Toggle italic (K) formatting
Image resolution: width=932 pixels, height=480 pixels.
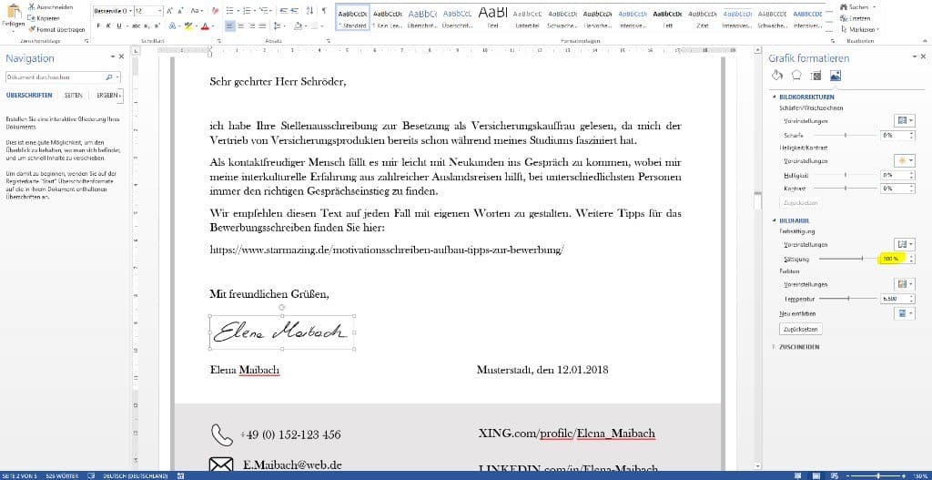[x=109, y=26]
